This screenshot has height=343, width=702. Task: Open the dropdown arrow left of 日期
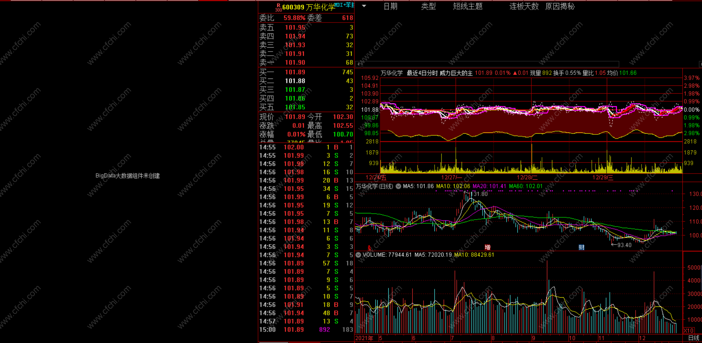click(x=364, y=6)
